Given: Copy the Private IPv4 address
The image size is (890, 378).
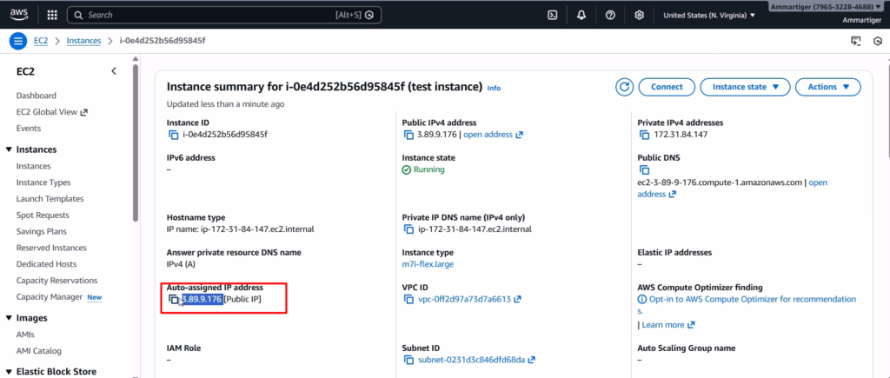Looking at the screenshot, I should tap(644, 135).
